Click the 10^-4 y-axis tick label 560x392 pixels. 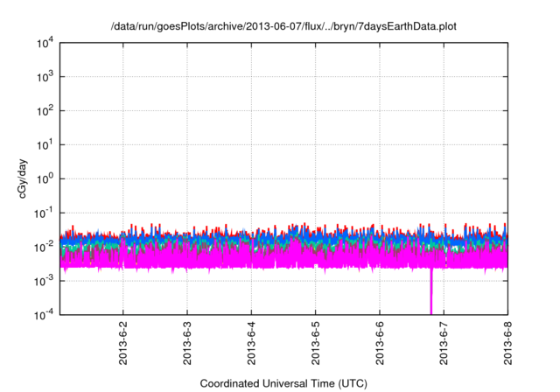click(x=44, y=314)
